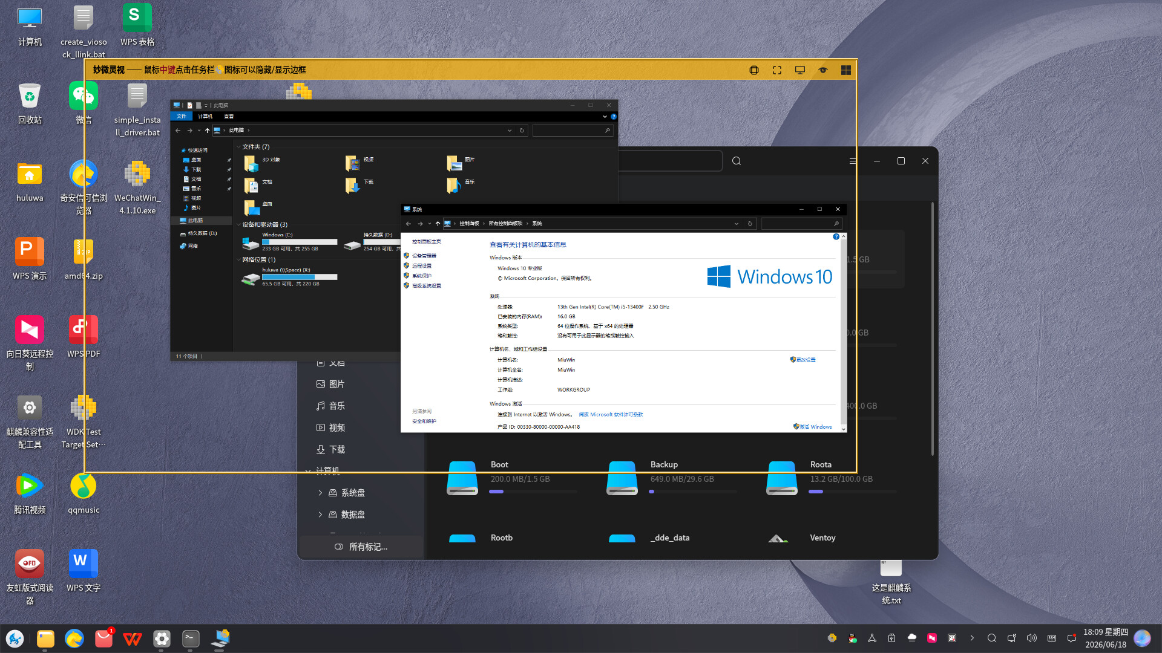Click the fullscreen bracket icon in the yellow toolbar
Viewport: 1162px width, 653px height.
[x=777, y=70]
